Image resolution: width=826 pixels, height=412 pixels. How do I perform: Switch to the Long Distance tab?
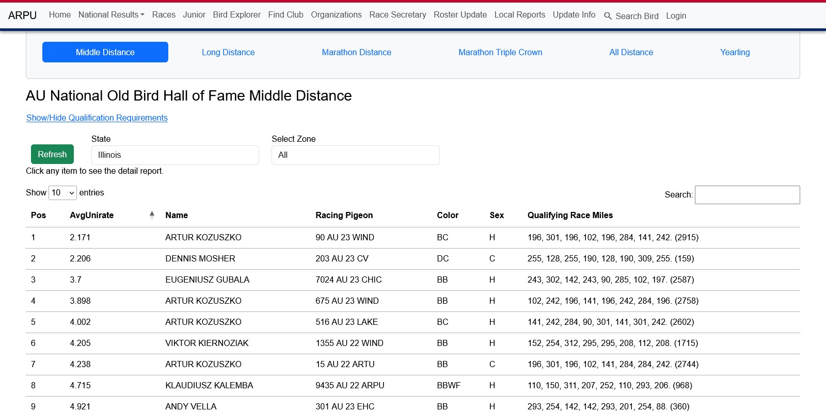[228, 53]
